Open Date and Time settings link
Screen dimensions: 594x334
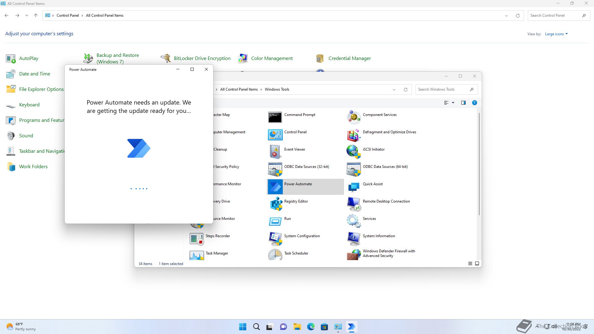click(x=35, y=74)
